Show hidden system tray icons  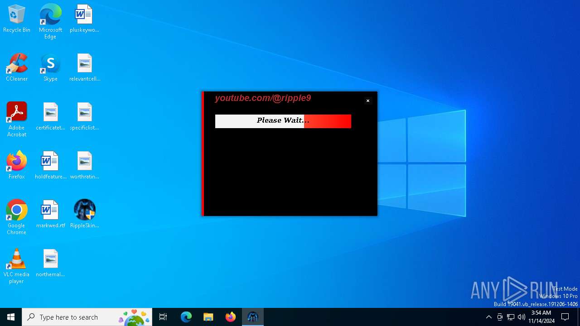tap(488, 317)
